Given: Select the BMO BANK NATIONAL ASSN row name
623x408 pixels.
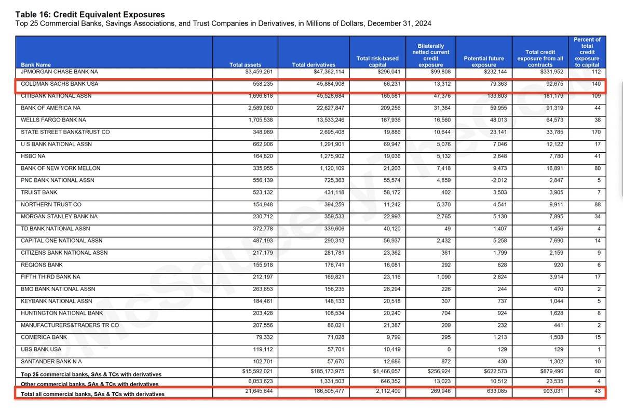Looking at the screenshot, I should 58,288.
